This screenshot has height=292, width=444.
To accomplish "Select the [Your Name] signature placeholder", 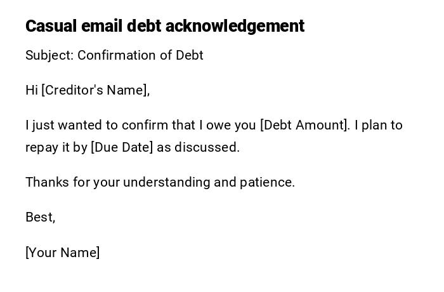I will (x=63, y=253).
